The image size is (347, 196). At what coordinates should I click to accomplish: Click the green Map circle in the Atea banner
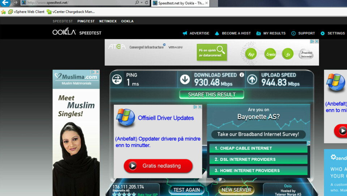(x=251, y=54)
